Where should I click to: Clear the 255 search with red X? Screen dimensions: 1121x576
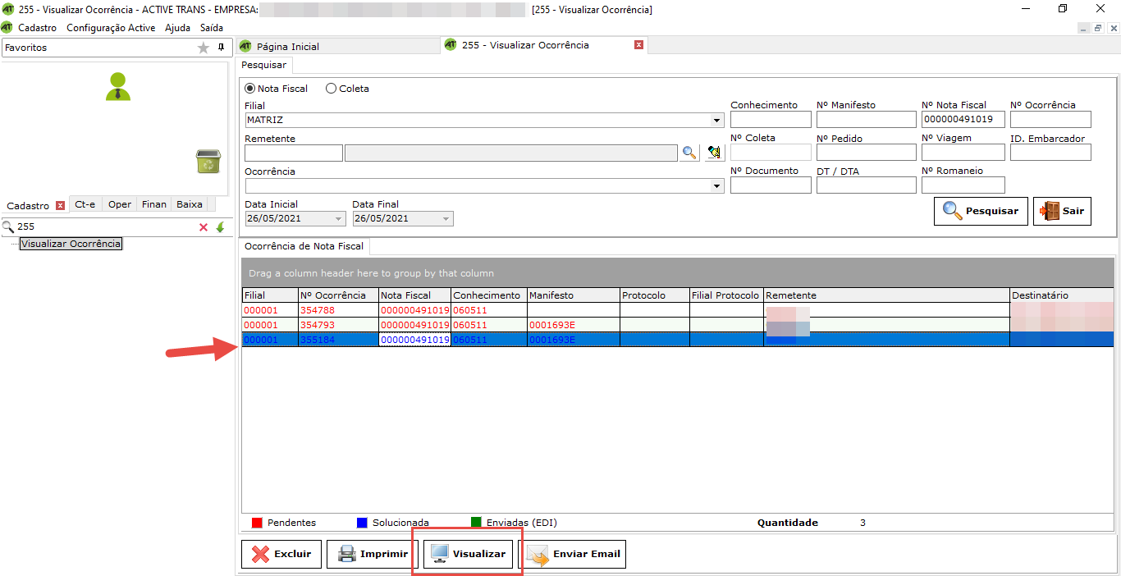204,227
